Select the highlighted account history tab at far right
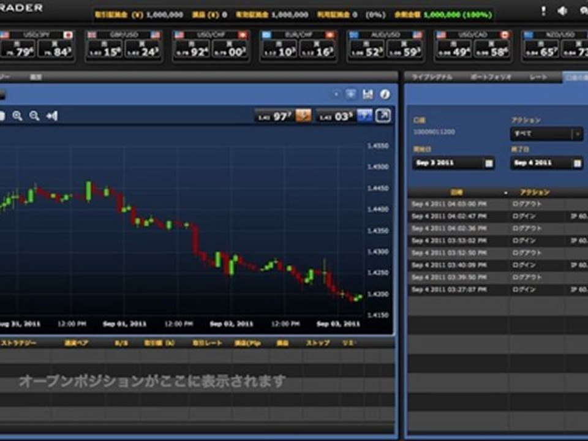 pyautogui.click(x=575, y=77)
